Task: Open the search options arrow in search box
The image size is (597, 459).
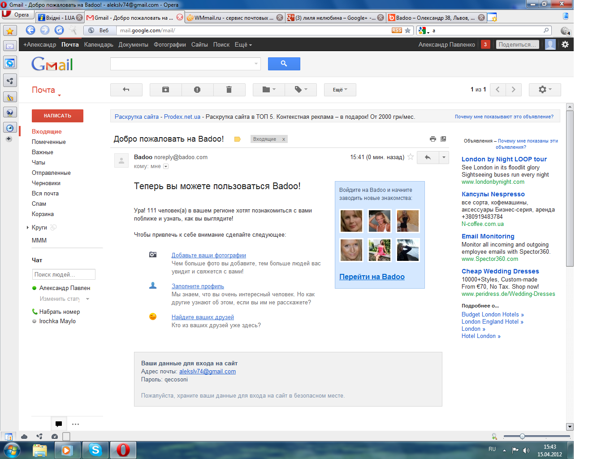Action: (x=256, y=64)
